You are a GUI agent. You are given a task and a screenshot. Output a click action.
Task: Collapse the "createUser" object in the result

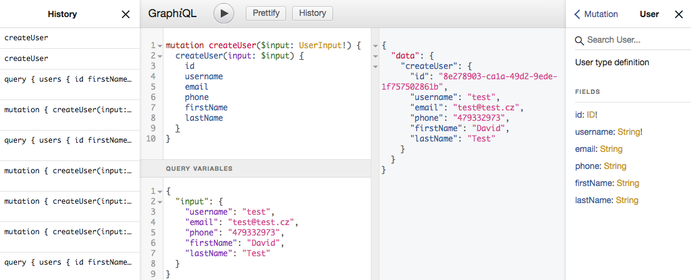(376, 66)
